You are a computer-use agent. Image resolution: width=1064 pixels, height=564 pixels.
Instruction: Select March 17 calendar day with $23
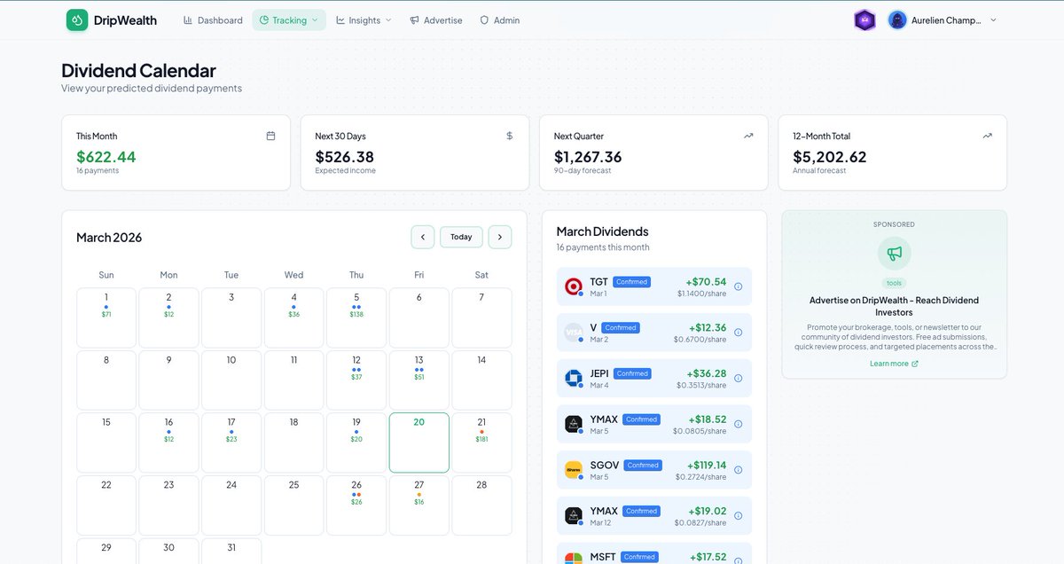[231, 443]
